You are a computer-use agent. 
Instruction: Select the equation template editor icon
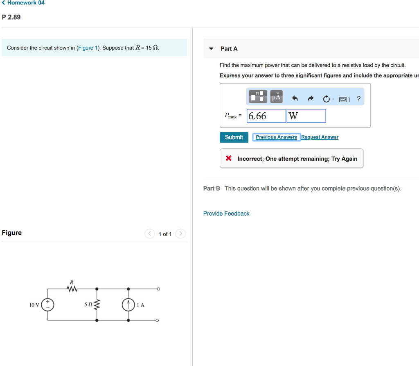[x=258, y=96]
